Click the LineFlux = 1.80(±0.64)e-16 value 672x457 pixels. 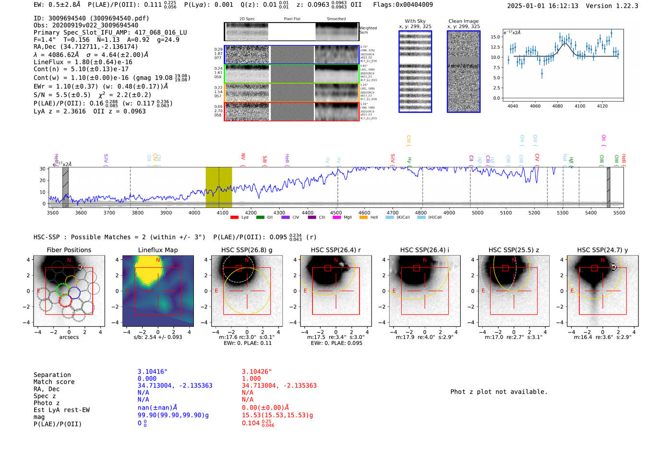83,62
